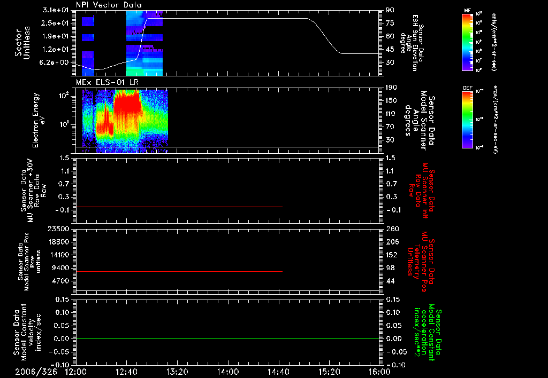Click the 12:00 time axis label

[76, 372]
